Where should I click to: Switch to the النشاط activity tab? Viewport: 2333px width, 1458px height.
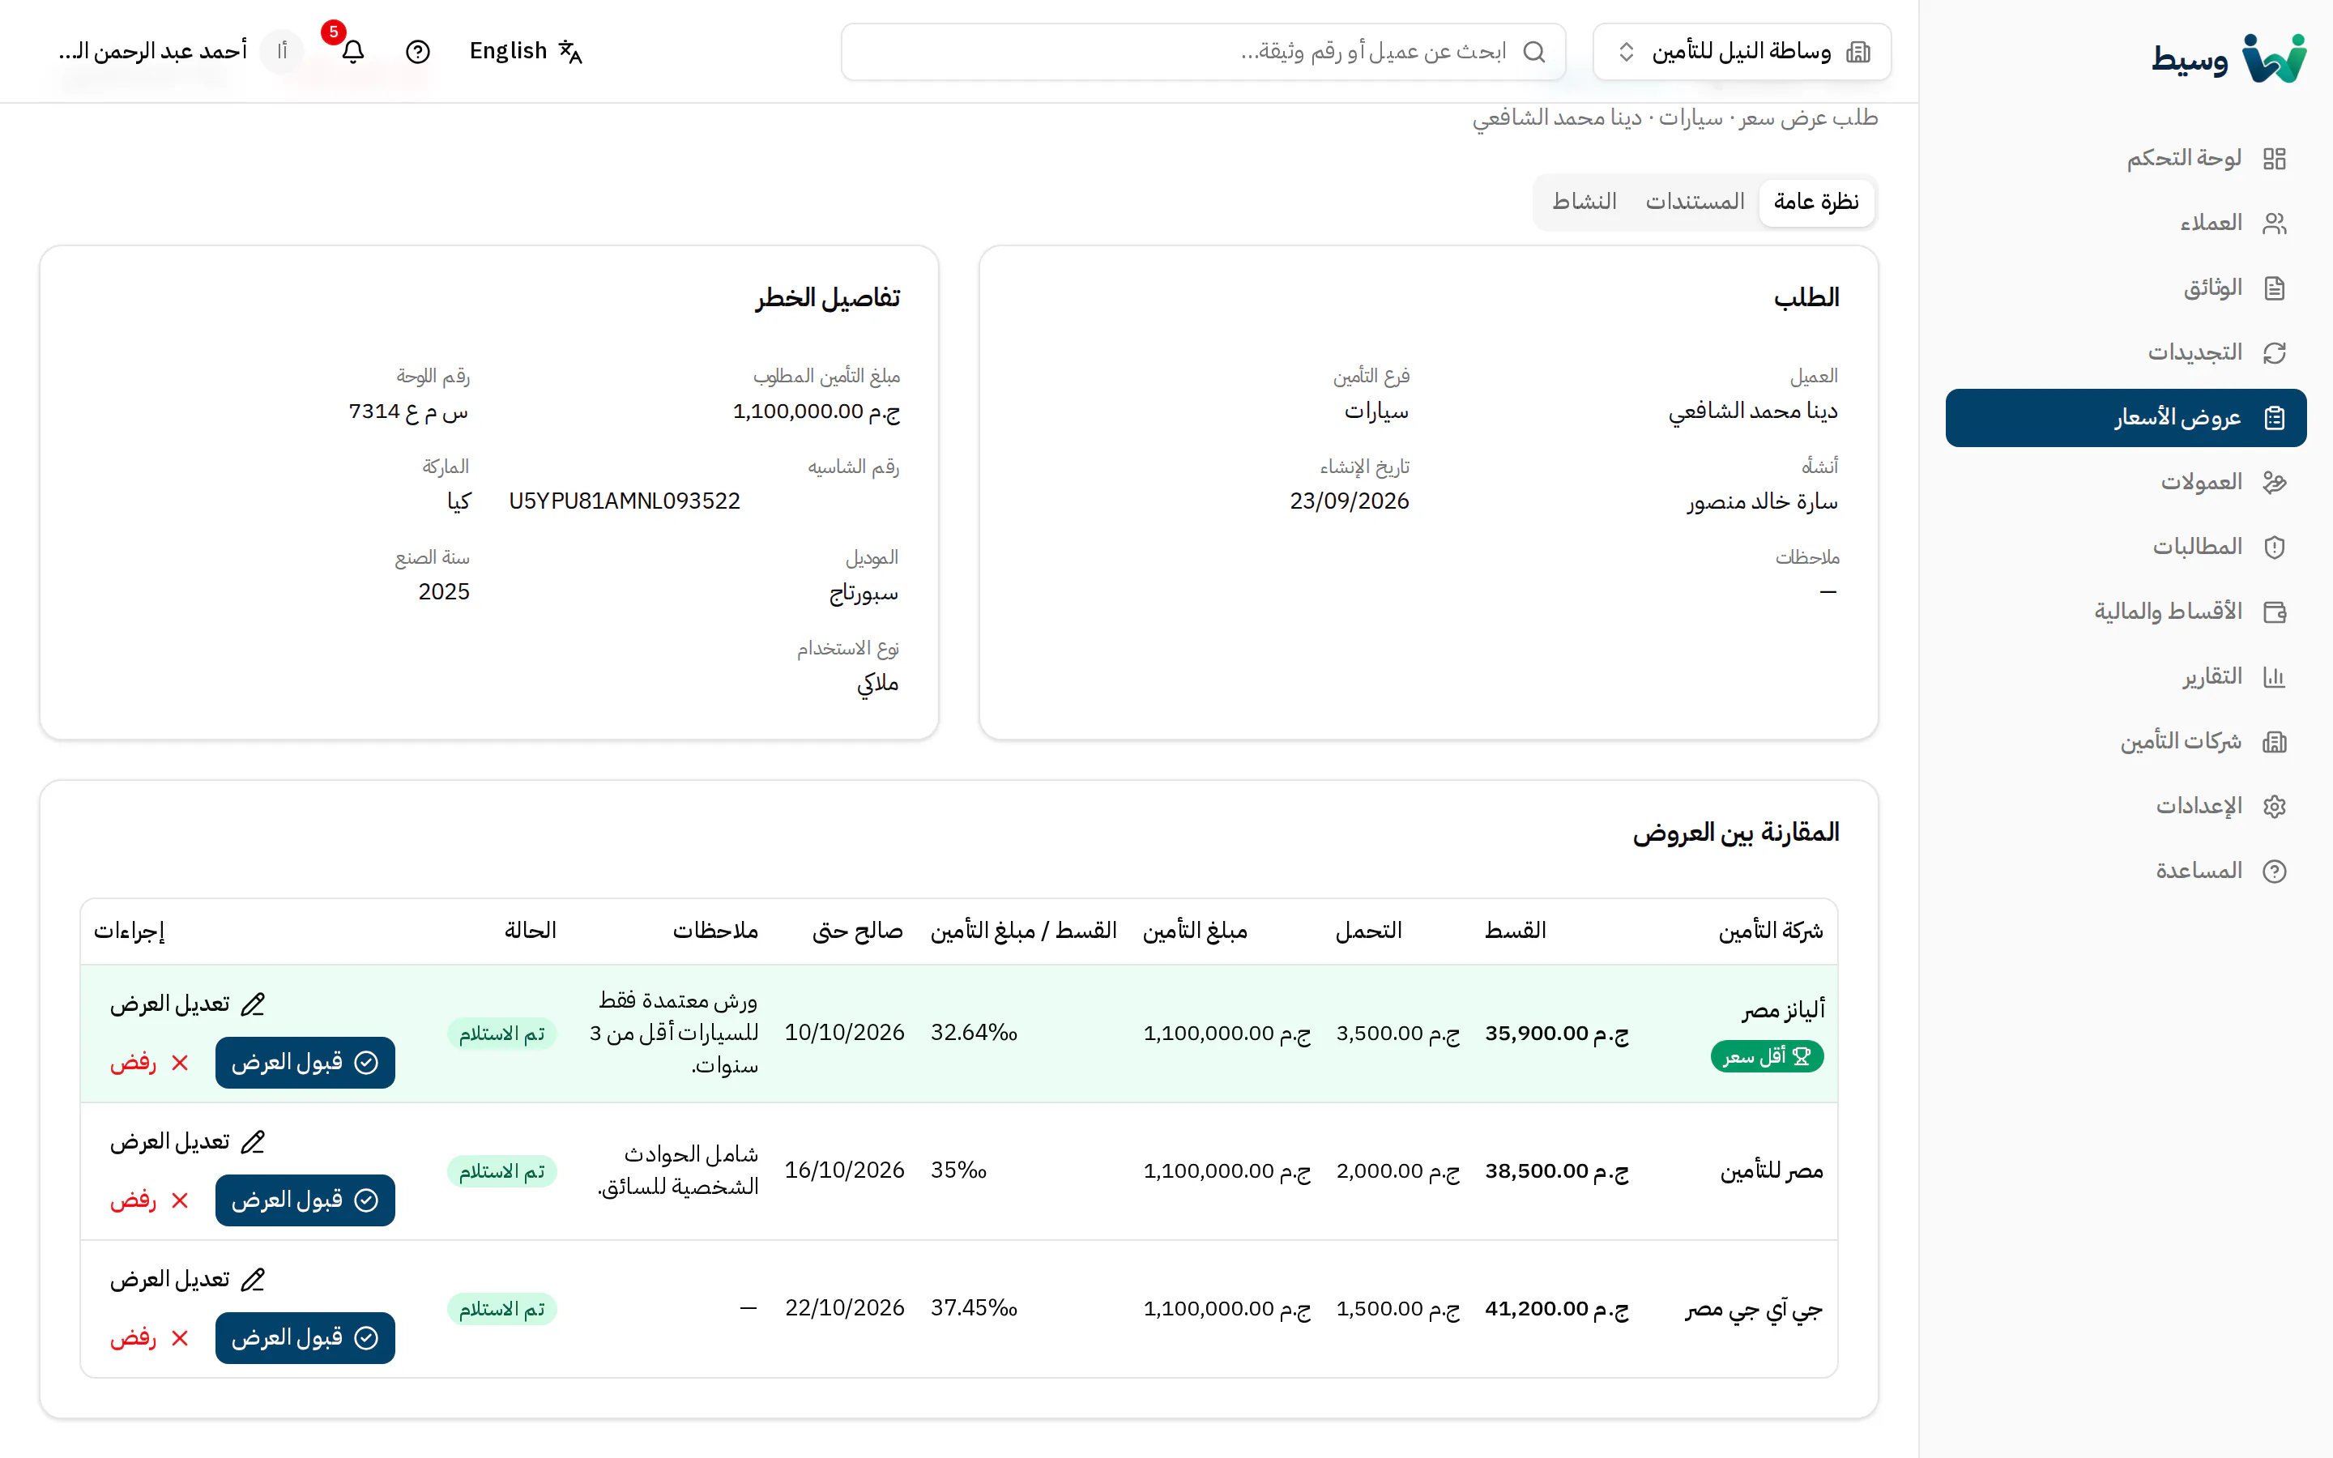click(1584, 202)
